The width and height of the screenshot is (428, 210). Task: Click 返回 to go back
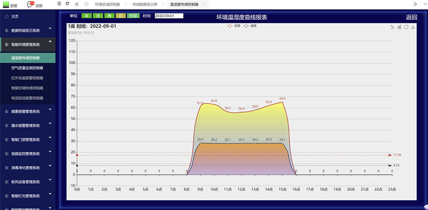tap(411, 18)
